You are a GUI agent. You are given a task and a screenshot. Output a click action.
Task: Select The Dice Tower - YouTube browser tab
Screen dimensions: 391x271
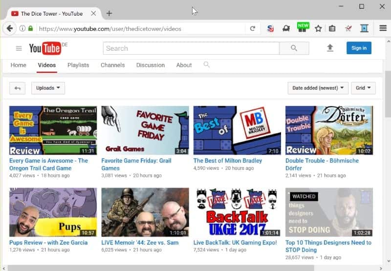click(52, 14)
